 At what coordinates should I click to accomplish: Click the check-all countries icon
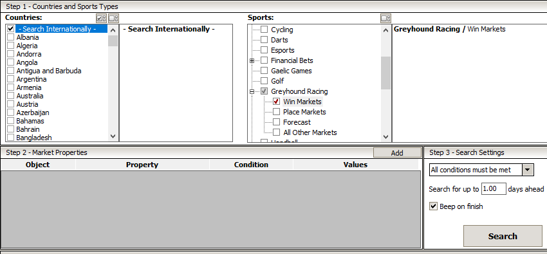(101, 18)
